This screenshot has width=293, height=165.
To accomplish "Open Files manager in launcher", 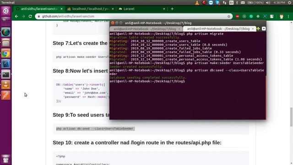I will pos(6,43).
